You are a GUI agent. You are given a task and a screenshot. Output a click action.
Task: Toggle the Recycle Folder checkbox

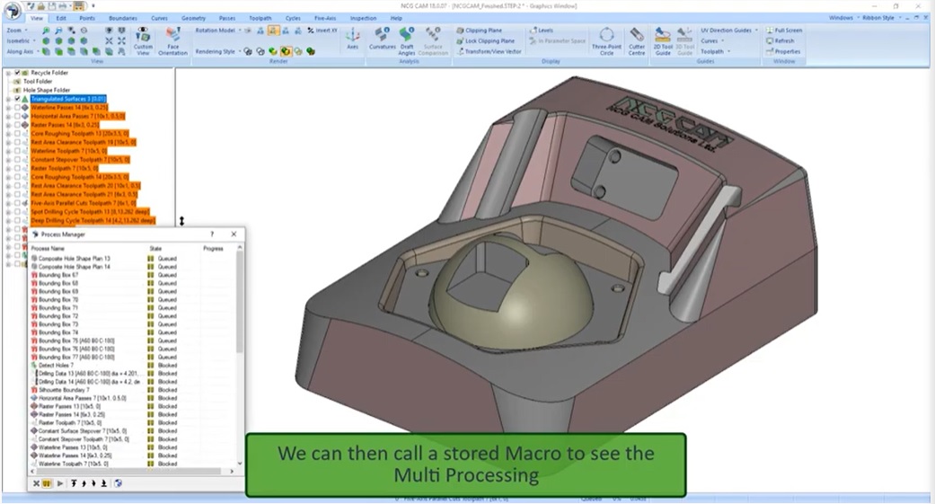point(17,73)
